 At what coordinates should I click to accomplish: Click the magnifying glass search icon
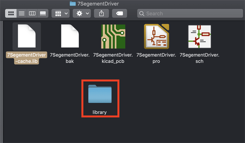pyautogui.click(x=142, y=14)
